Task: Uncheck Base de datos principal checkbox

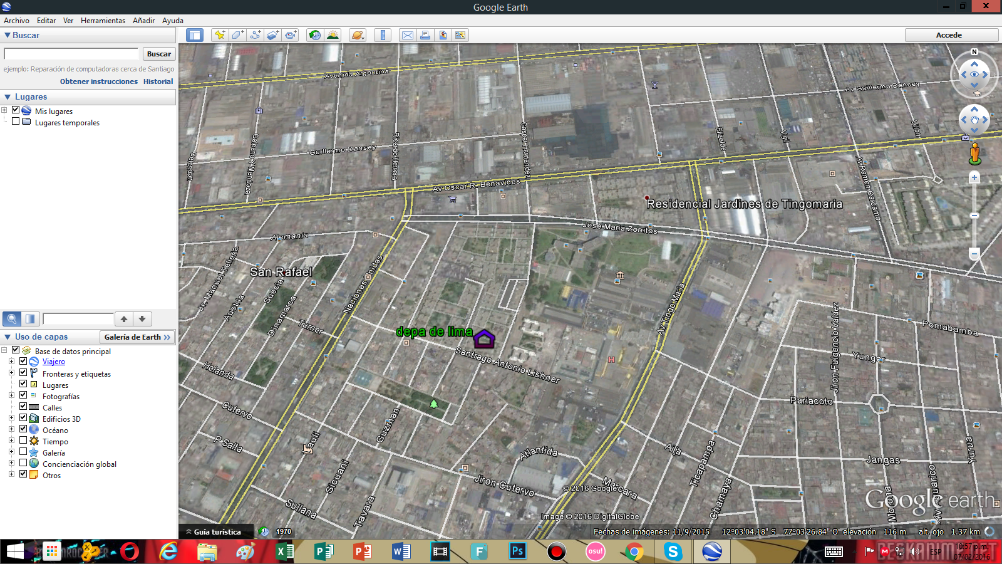Action: pos(16,350)
